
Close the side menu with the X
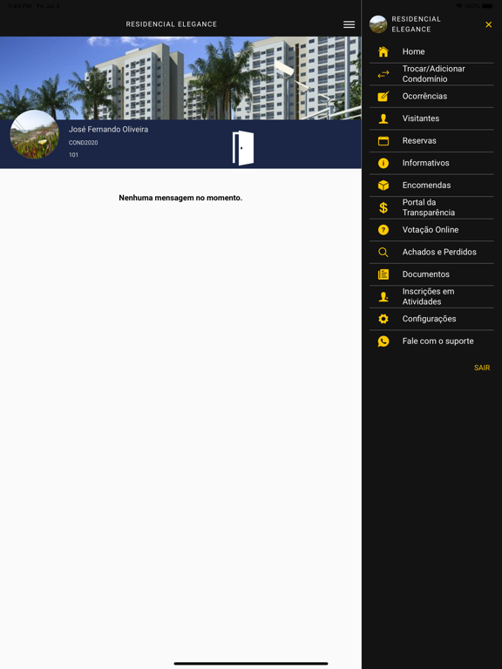[x=488, y=24]
